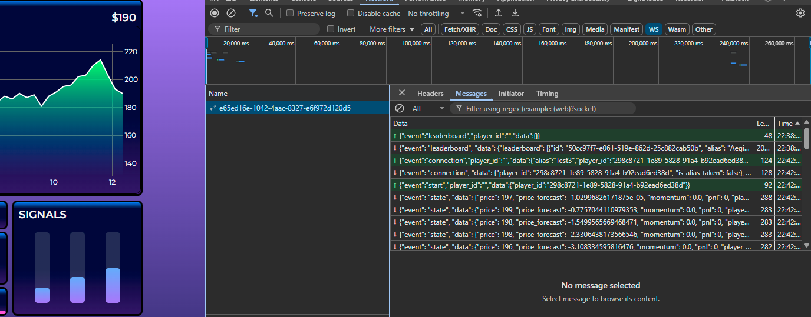Enable the Preserve log checkbox
This screenshot has width=811, height=317.
pyautogui.click(x=290, y=14)
